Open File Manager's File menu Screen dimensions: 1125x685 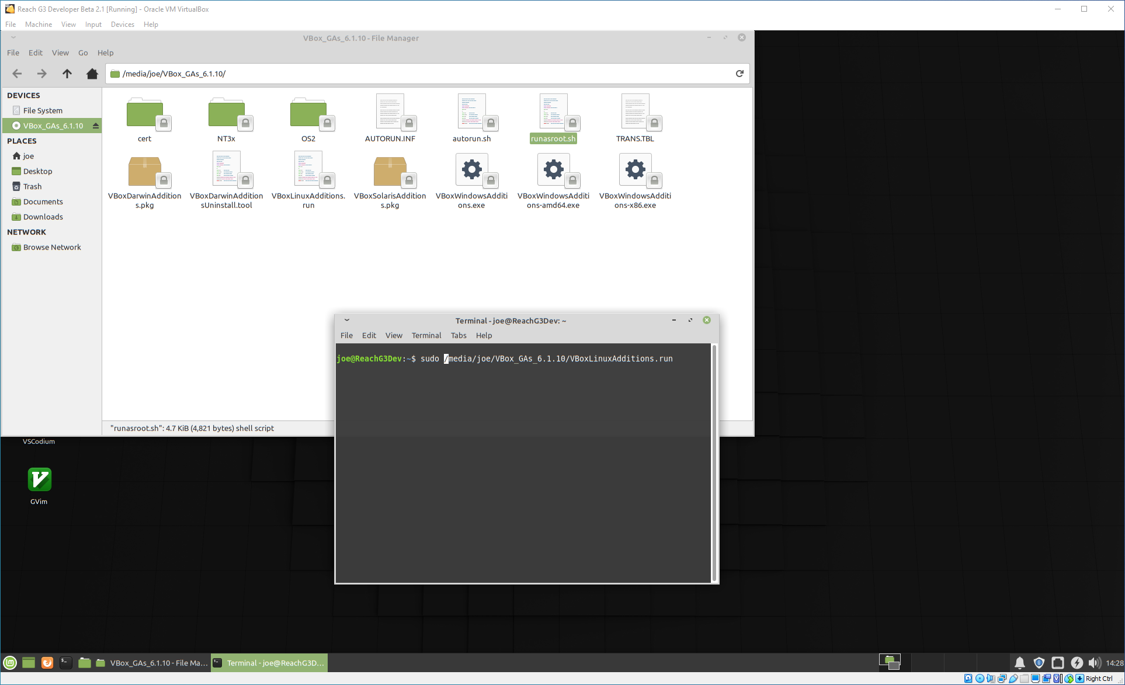click(x=13, y=53)
